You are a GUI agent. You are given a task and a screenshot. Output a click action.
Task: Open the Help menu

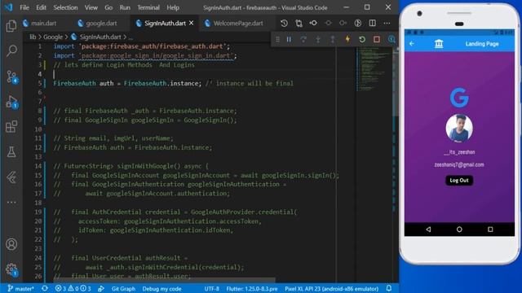tap(173, 7)
